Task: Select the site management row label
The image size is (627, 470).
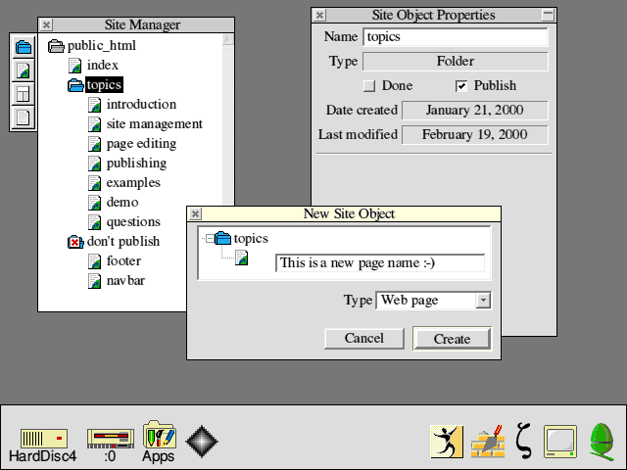Action: click(x=155, y=124)
